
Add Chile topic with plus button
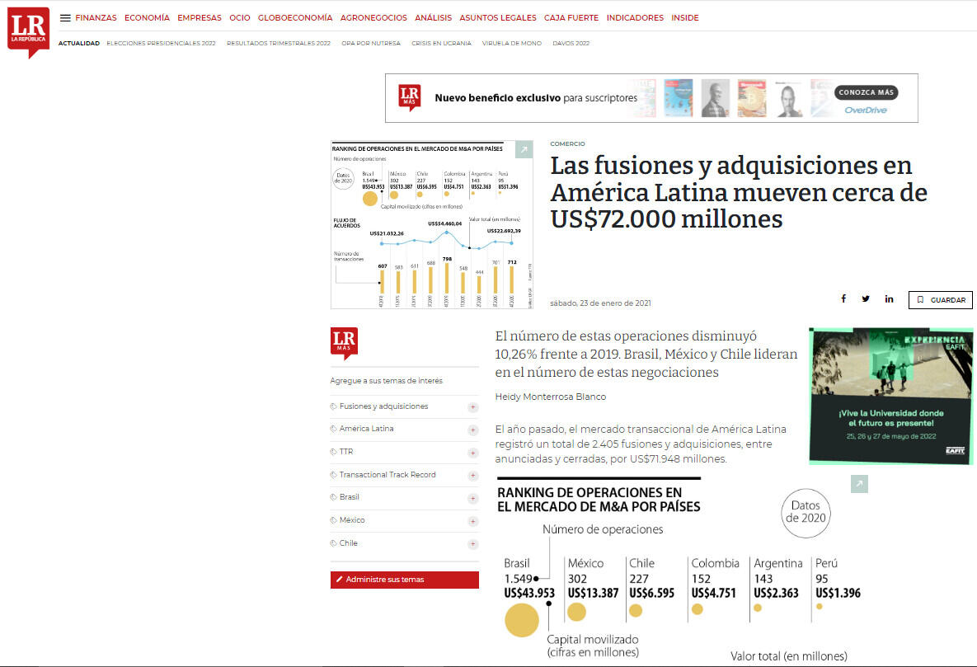tap(473, 544)
